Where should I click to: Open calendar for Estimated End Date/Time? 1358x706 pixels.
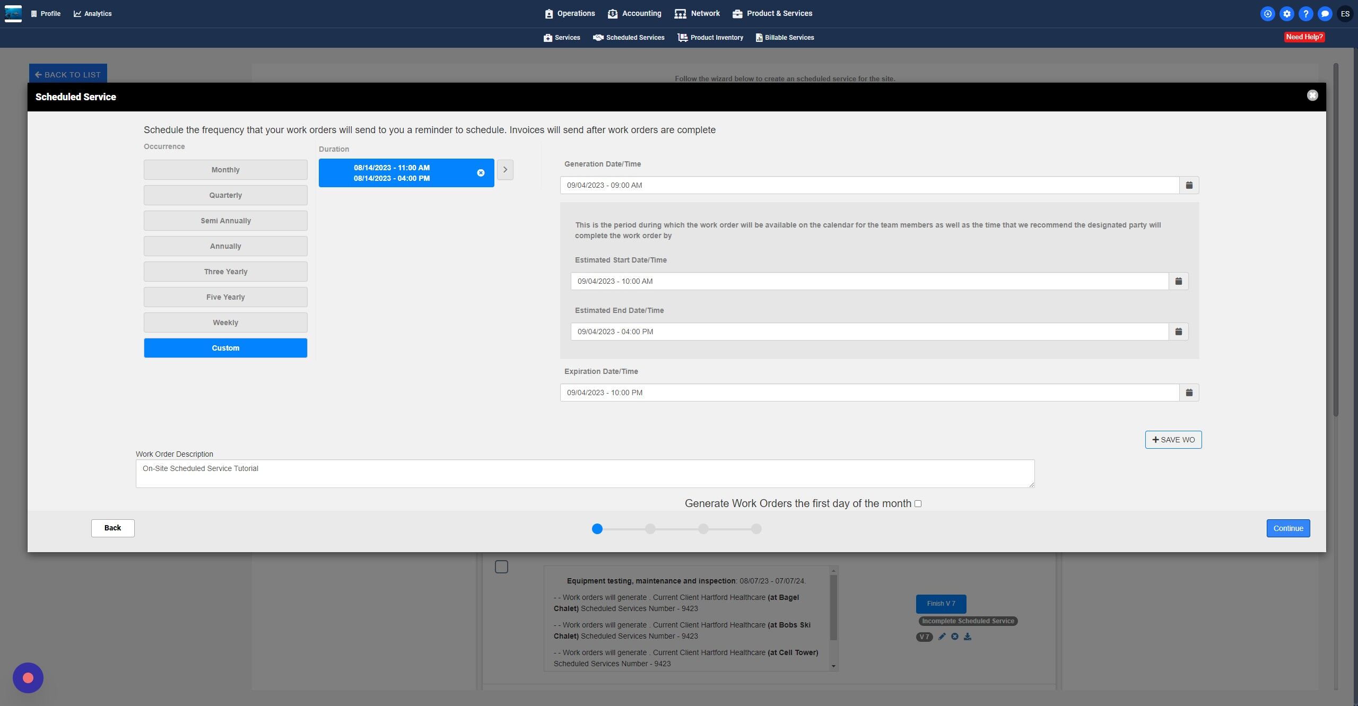point(1178,332)
